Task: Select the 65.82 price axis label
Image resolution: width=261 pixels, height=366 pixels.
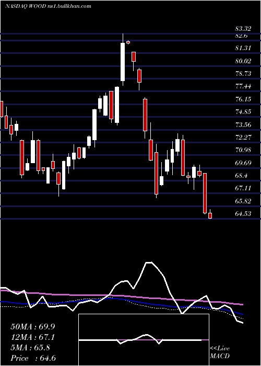Action: pos(243,201)
